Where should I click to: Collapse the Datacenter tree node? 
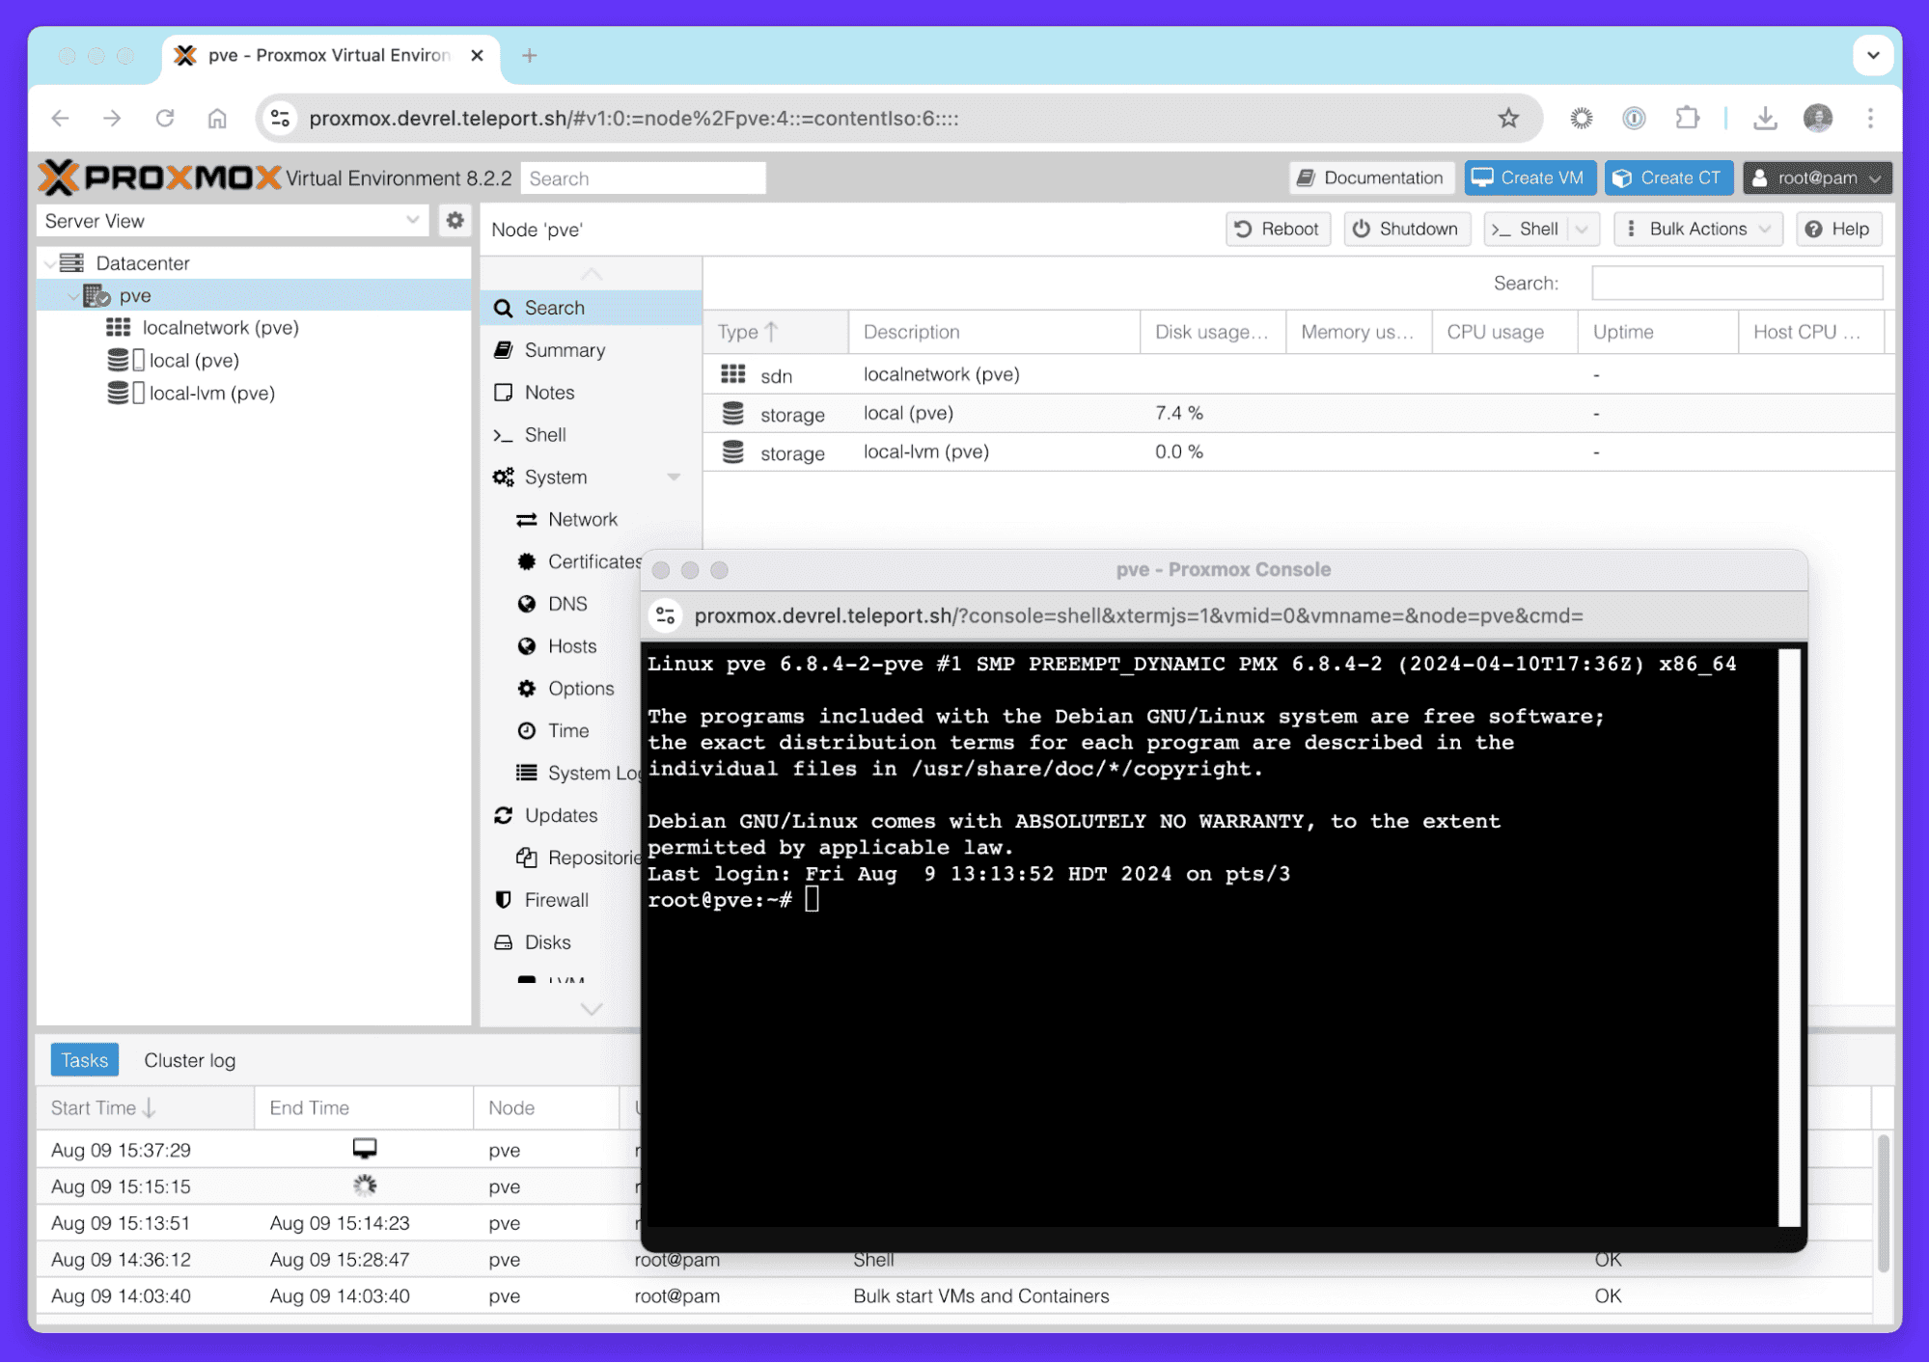[50, 263]
